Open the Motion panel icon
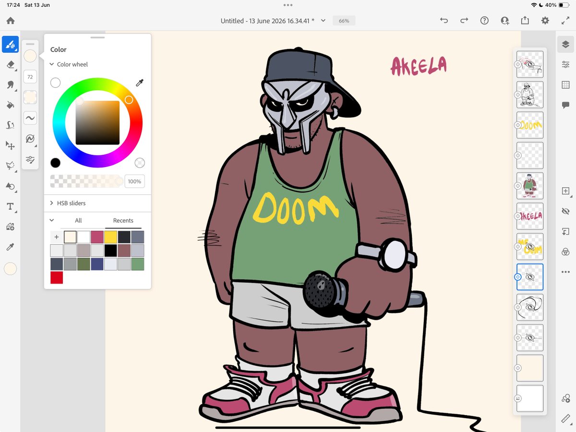 tap(565, 398)
